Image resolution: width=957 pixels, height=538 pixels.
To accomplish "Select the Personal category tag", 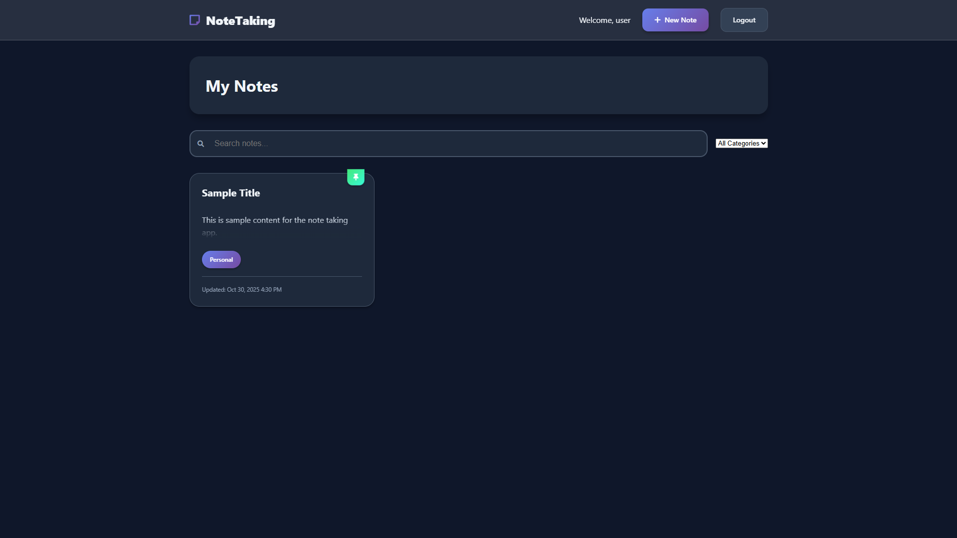I will click(221, 260).
